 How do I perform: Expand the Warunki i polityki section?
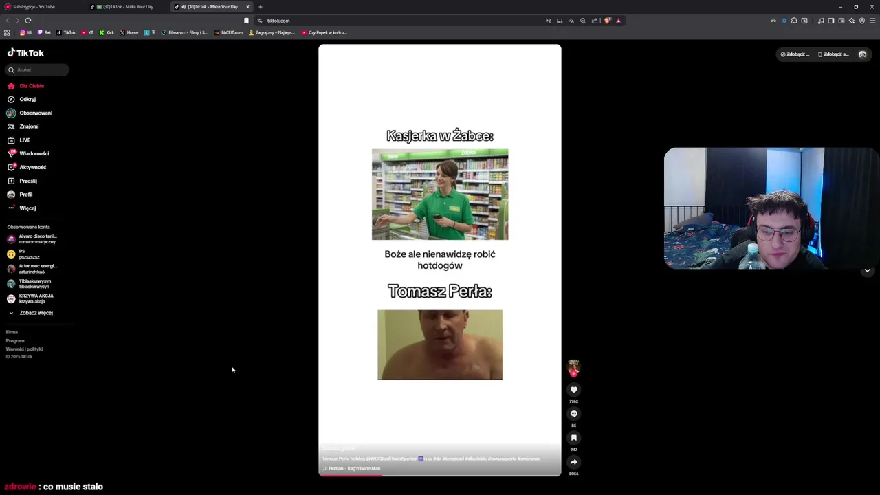pos(24,349)
